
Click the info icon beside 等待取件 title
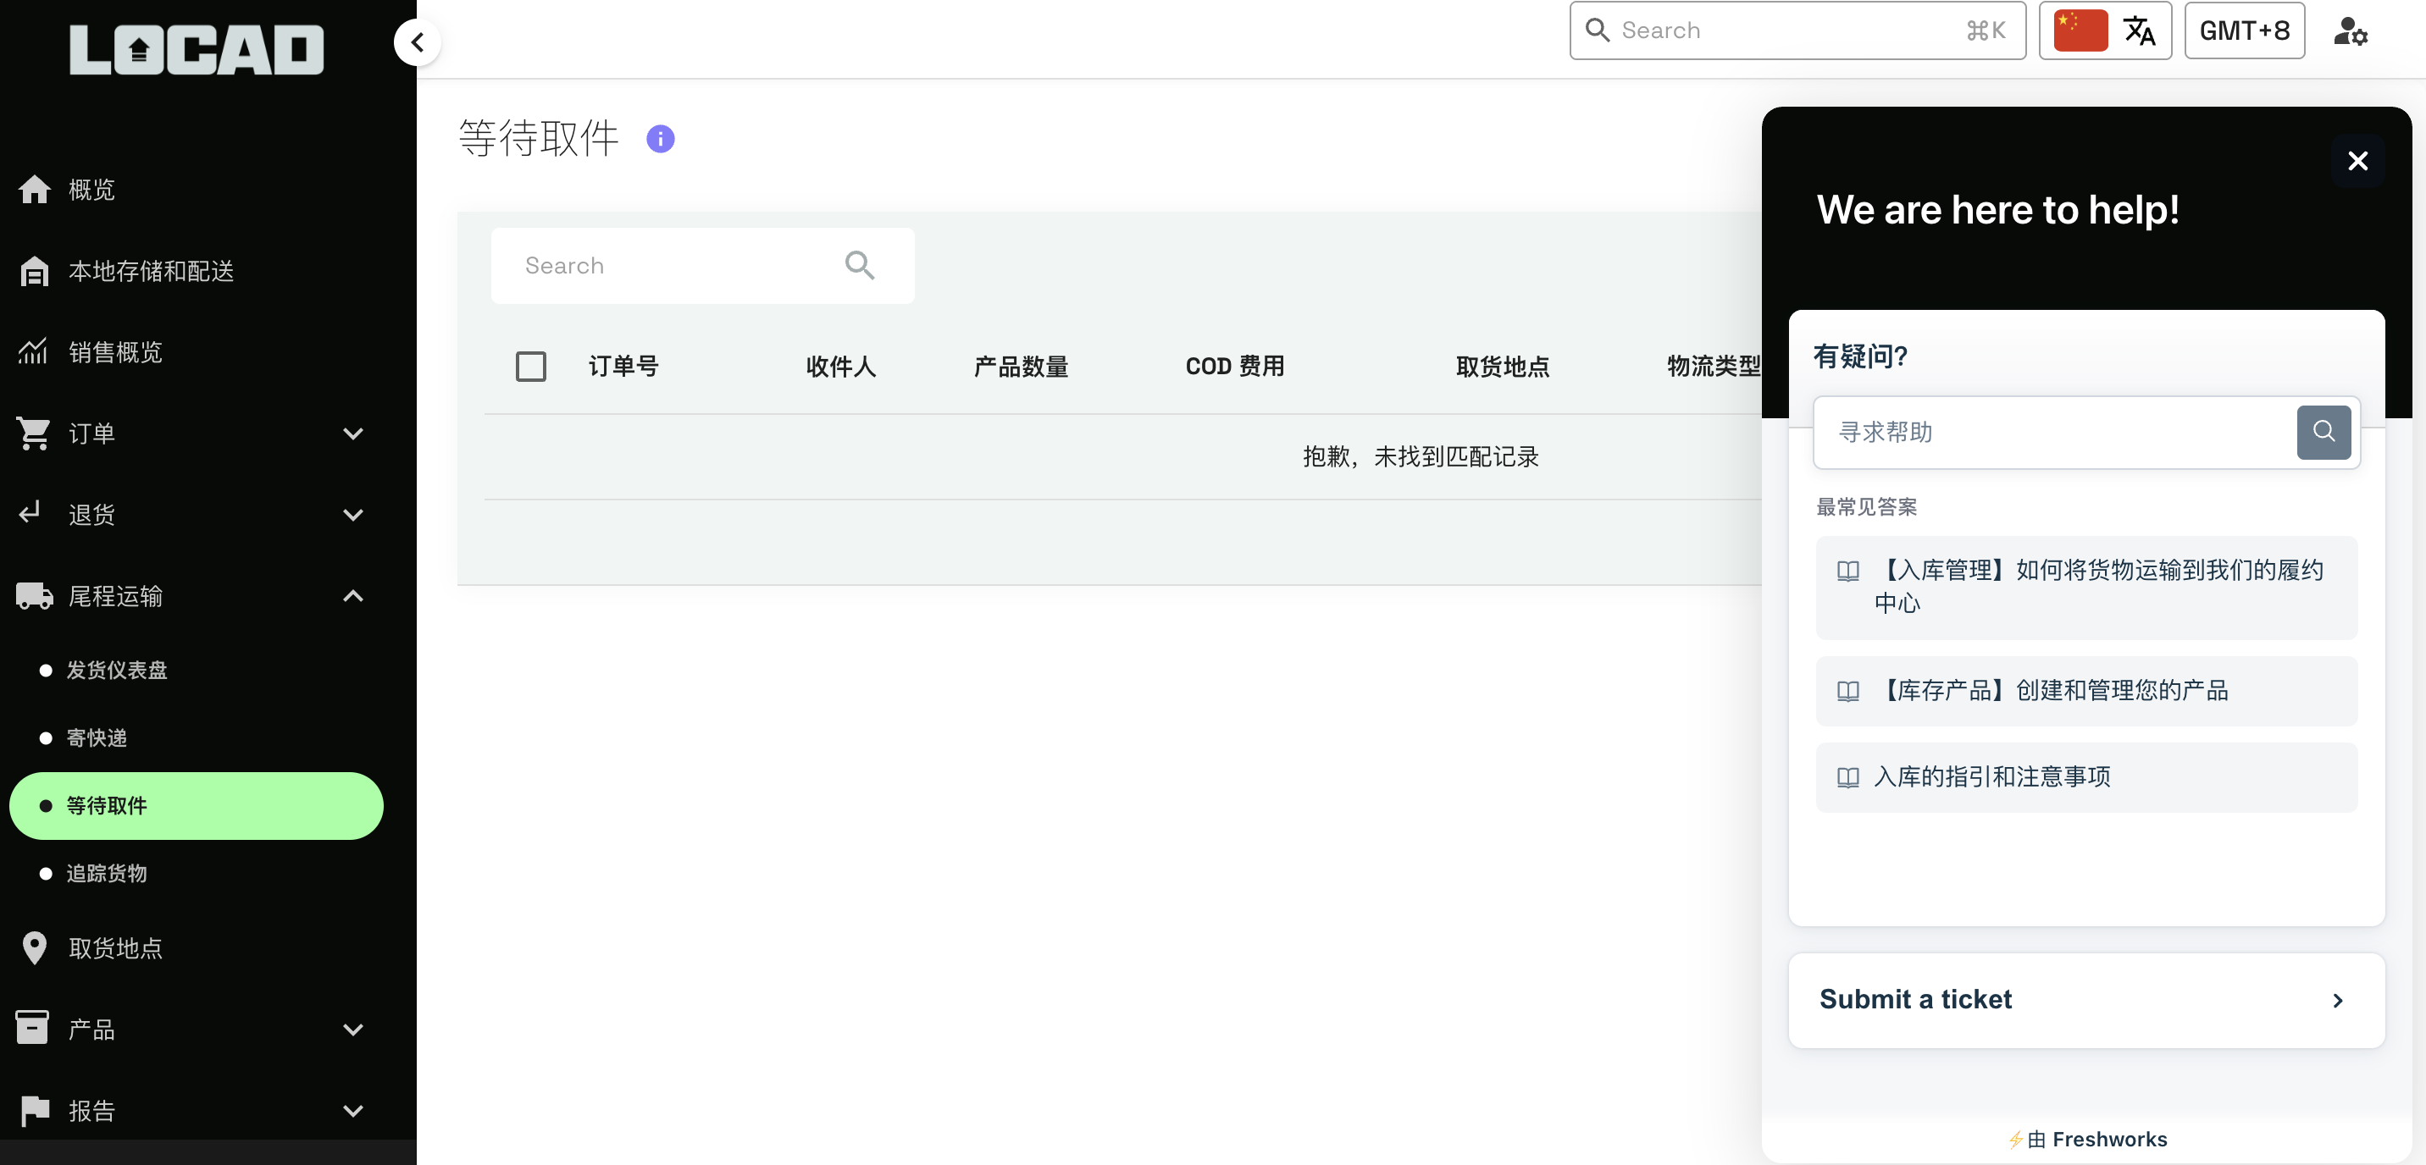(x=660, y=139)
